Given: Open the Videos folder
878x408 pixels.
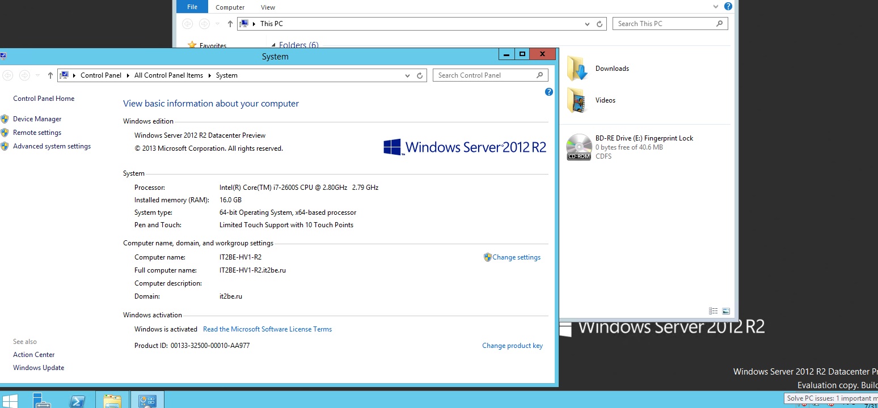Looking at the screenshot, I should 605,100.
